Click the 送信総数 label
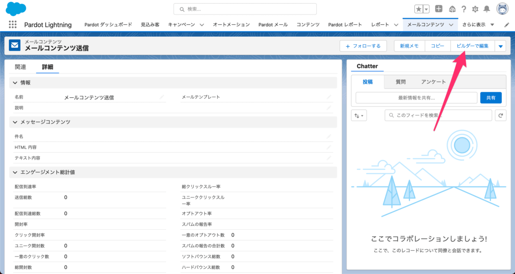This screenshot has width=515, height=274. 23,197
